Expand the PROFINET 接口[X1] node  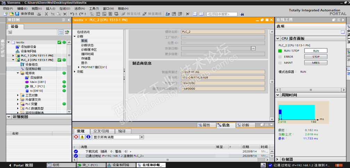(78, 67)
